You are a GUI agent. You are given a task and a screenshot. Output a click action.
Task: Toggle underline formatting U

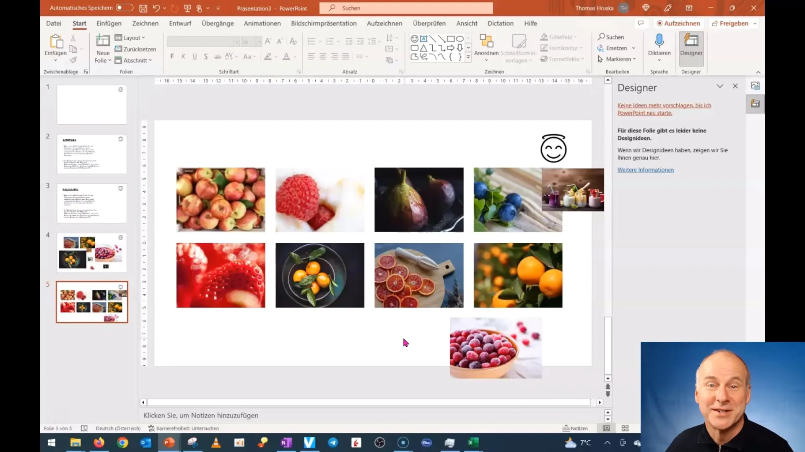coord(195,56)
